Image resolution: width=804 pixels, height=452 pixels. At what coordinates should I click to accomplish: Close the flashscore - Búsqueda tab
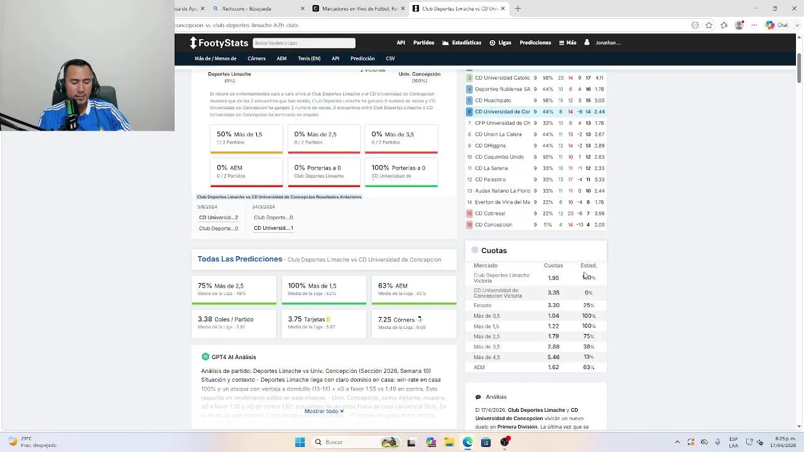click(x=303, y=9)
